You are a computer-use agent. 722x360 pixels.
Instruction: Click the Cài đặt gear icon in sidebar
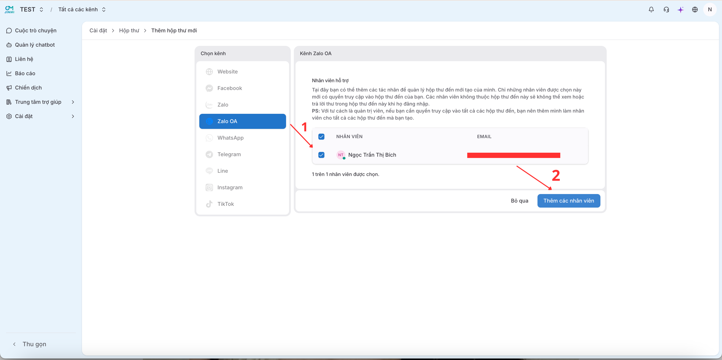pos(9,116)
